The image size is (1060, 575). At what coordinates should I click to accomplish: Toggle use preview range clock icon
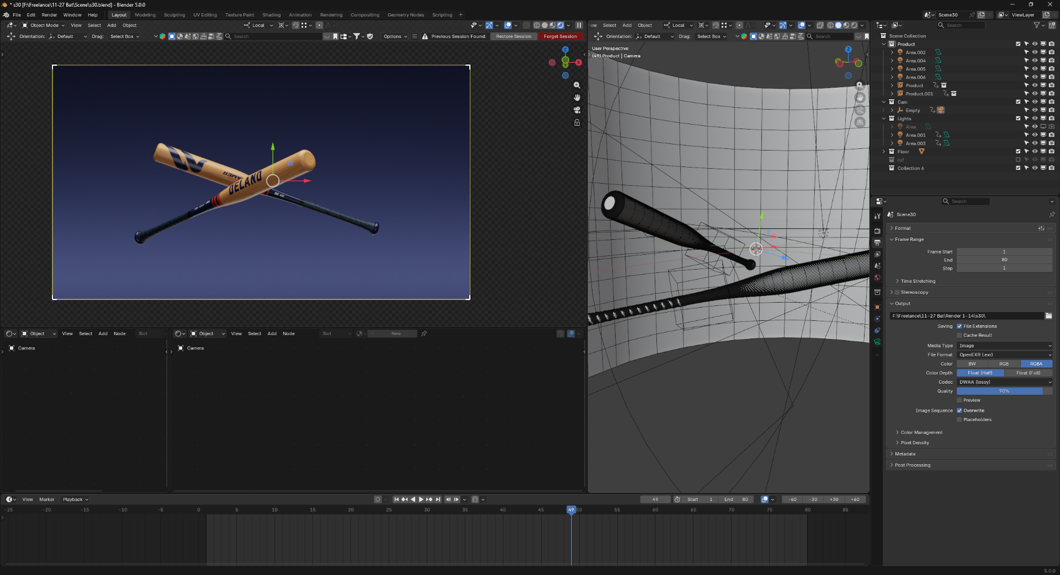(x=677, y=499)
